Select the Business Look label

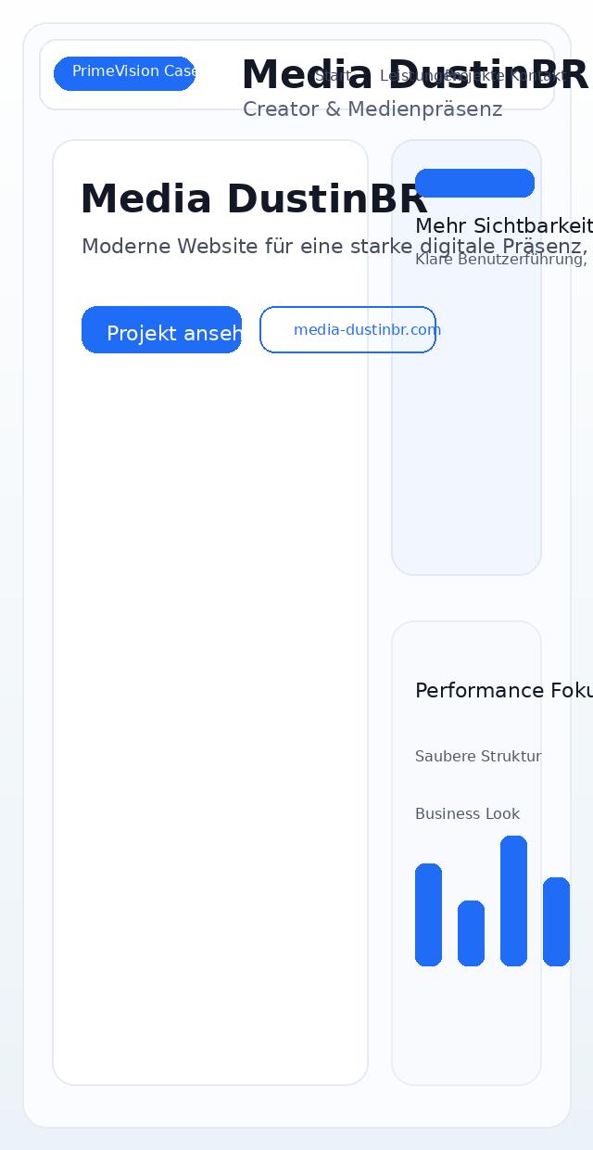[x=467, y=814]
